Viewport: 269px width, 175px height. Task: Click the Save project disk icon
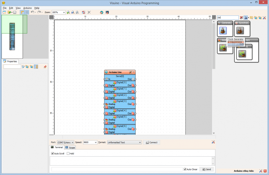pyautogui.click(x=15, y=12)
